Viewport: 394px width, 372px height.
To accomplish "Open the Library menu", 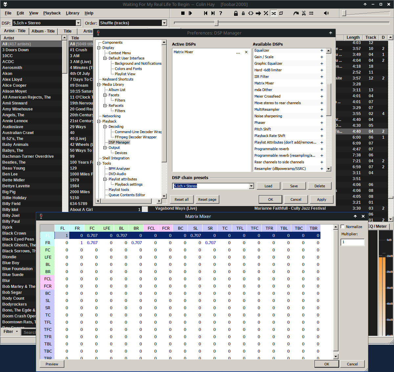I will [73, 13].
